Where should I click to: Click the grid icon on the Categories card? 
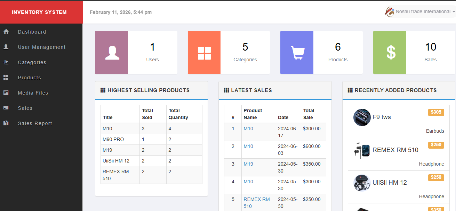(x=204, y=52)
